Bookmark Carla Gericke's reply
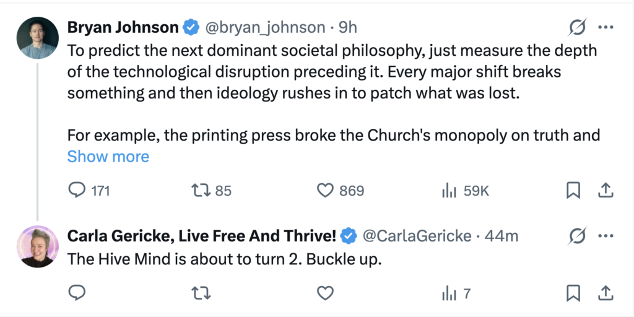 pyautogui.click(x=573, y=293)
